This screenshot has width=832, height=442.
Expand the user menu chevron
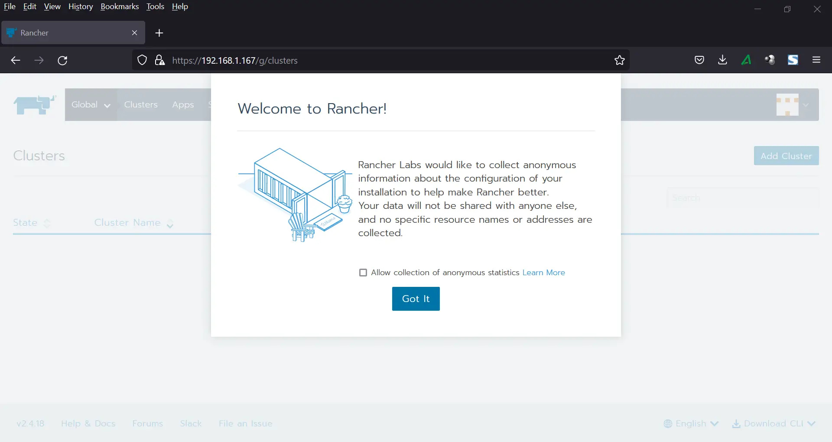click(806, 105)
